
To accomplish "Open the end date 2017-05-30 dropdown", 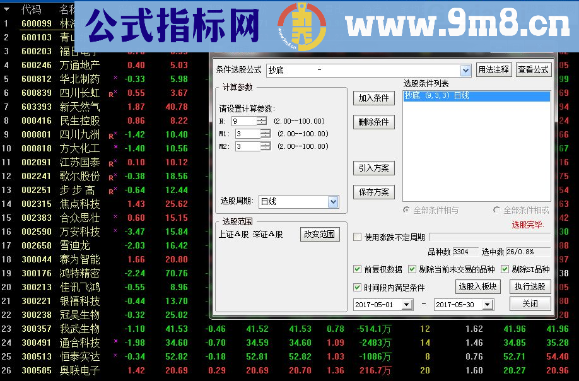I will pyautogui.click(x=488, y=305).
